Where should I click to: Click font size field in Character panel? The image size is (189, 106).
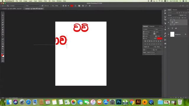[148, 32]
